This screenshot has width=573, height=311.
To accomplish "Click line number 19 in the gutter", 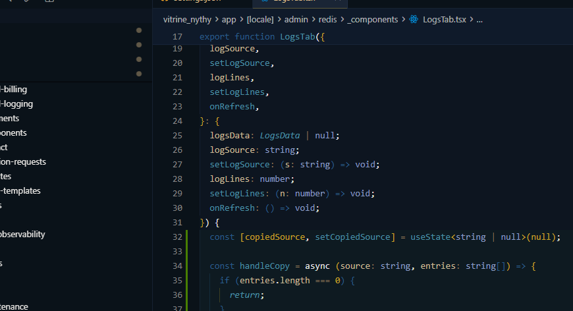I will [177, 49].
